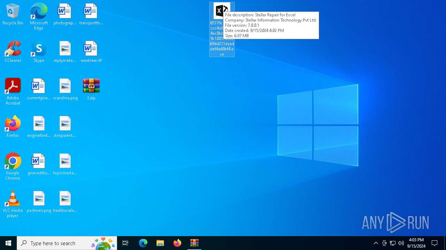Select the transportth... Word document icon
Image resolution: width=446 pixels, height=250 pixels.
coord(91,15)
